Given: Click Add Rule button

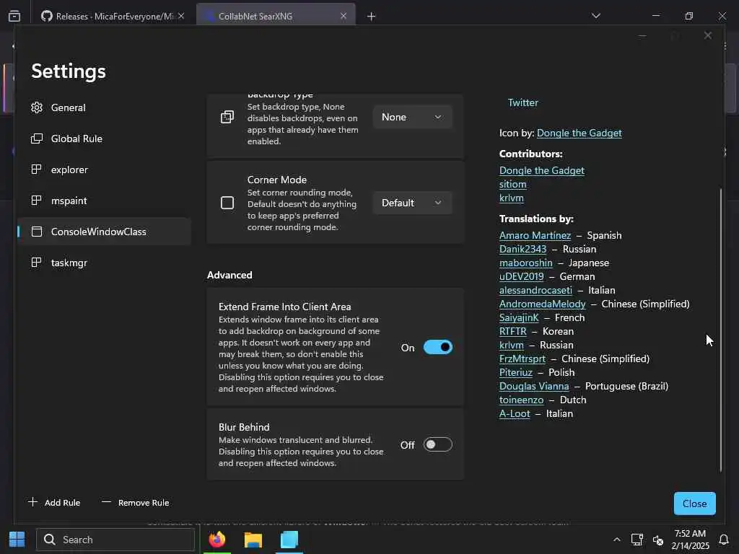Looking at the screenshot, I should [54, 502].
